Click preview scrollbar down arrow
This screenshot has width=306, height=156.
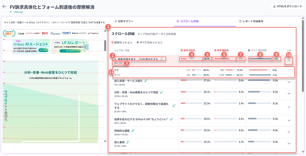pos(105,141)
